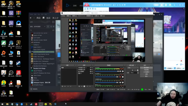The image size is (188, 106).
Task: Collapse Steam library sort arrow button
Action: click(x=48, y=26)
